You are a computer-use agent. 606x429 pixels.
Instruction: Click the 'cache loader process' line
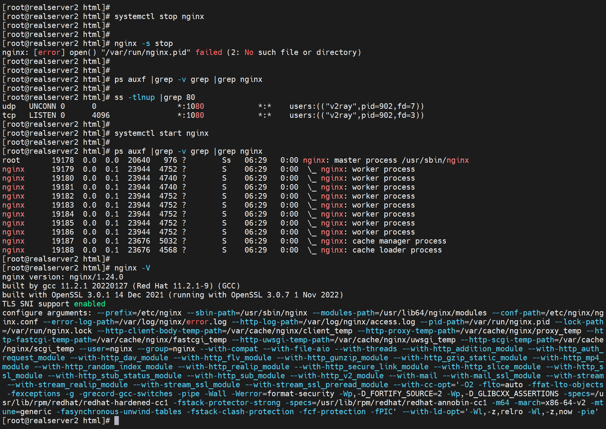point(397,250)
